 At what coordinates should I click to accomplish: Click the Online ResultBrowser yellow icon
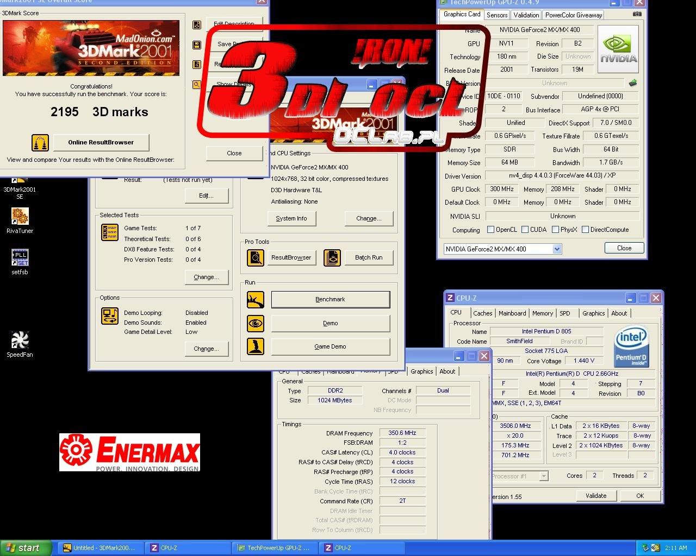click(x=40, y=142)
